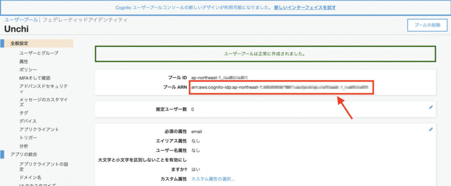Select アプリの統合 sidebar section

point(24,154)
